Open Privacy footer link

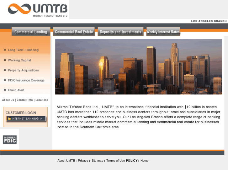pos(83,161)
